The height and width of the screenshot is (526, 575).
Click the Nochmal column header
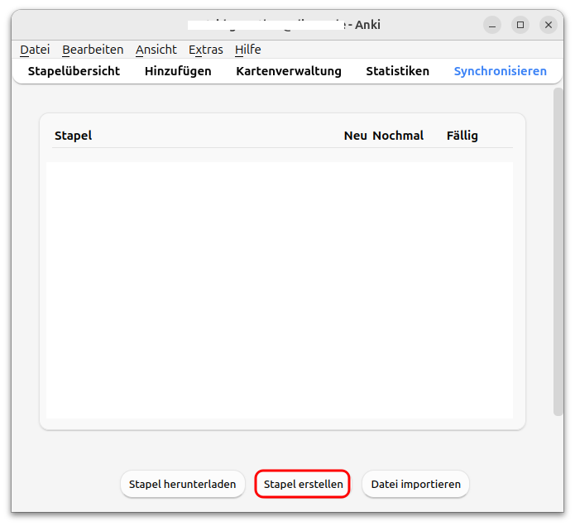(x=398, y=136)
